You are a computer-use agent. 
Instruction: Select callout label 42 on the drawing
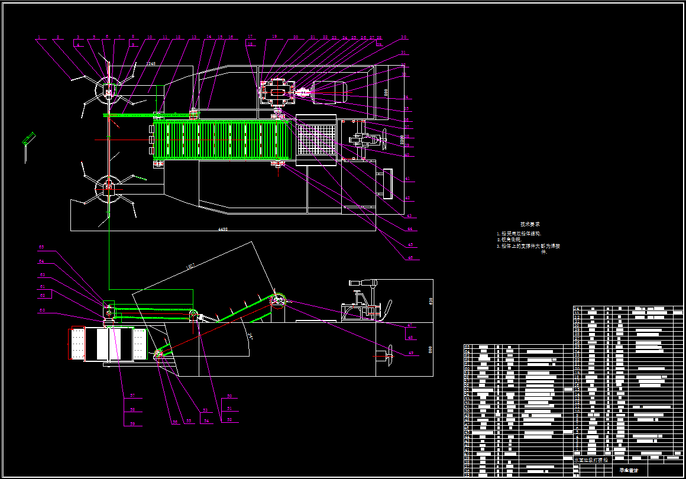pos(407,198)
